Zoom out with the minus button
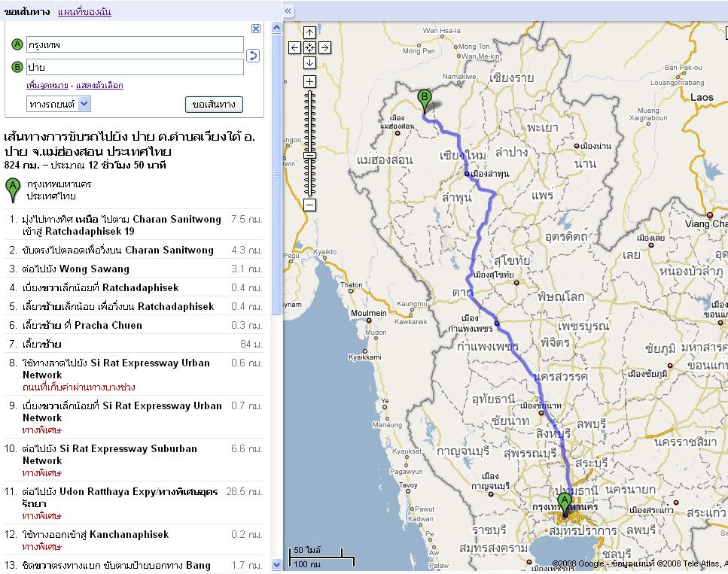 click(x=309, y=205)
